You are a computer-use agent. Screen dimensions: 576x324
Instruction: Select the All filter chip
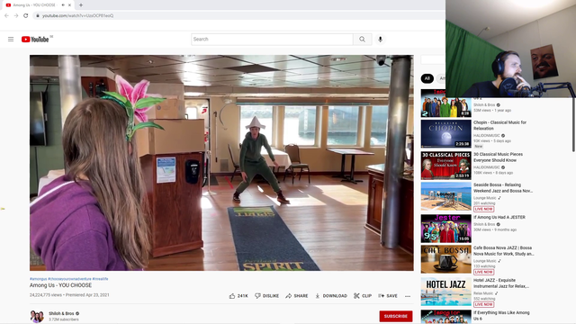point(427,78)
